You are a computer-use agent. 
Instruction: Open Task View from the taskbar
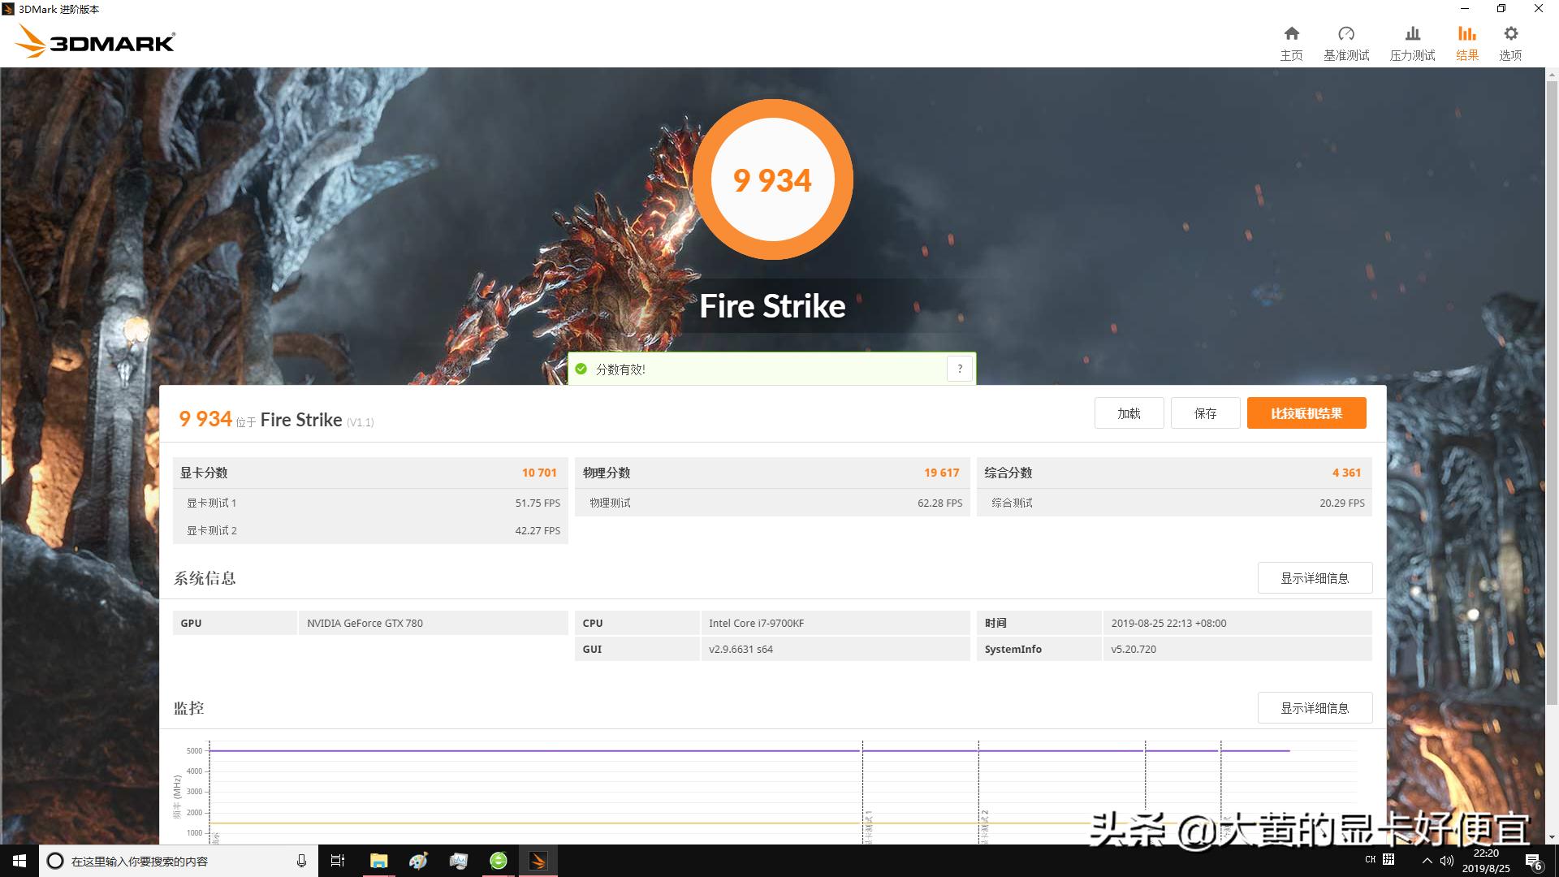pos(337,861)
